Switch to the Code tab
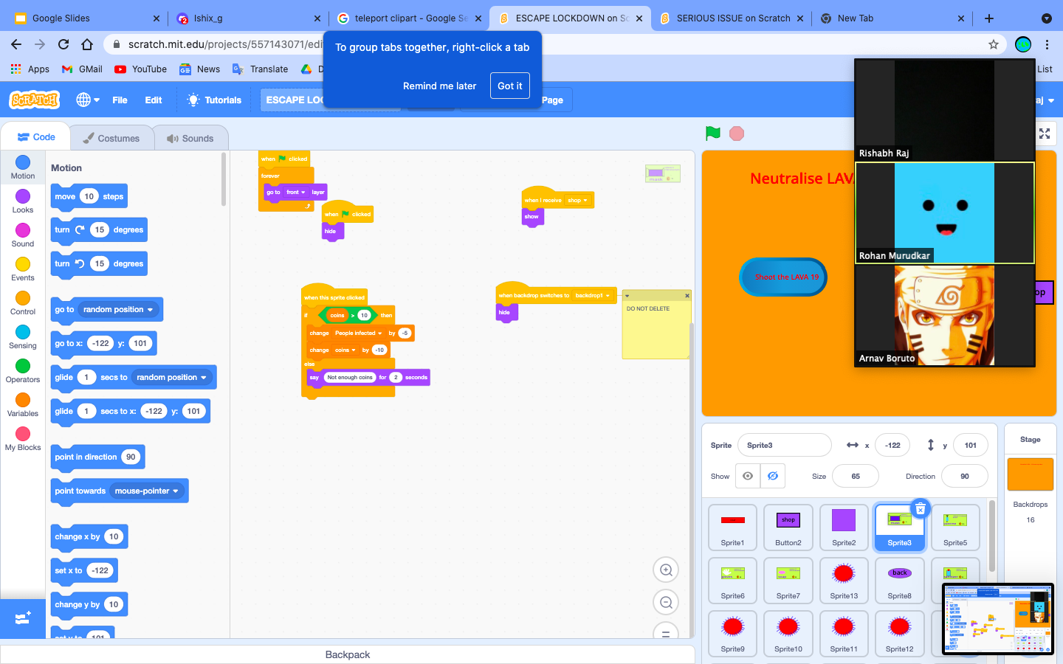 pos(36,137)
